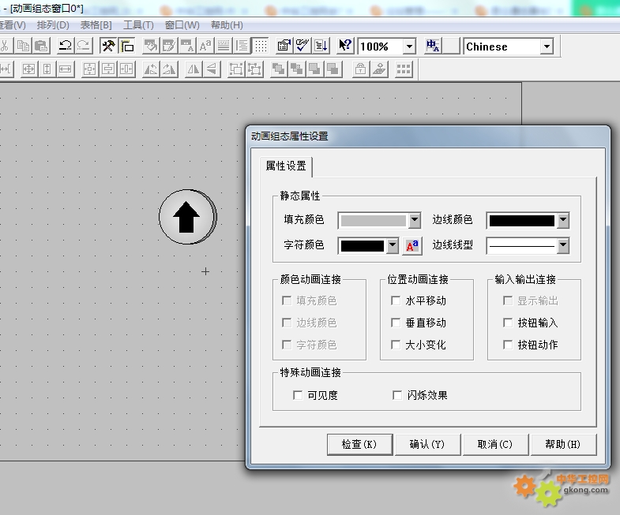Viewport: 620px width, 515px height.
Task: Expand the Chinese language dropdown
Action: 546,47
